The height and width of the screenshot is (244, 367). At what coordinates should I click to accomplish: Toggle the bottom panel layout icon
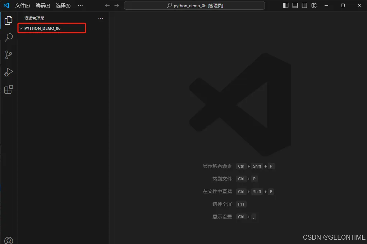click(295, 5)
